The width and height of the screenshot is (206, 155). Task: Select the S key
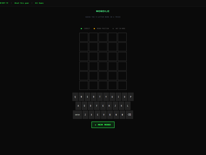84,106
